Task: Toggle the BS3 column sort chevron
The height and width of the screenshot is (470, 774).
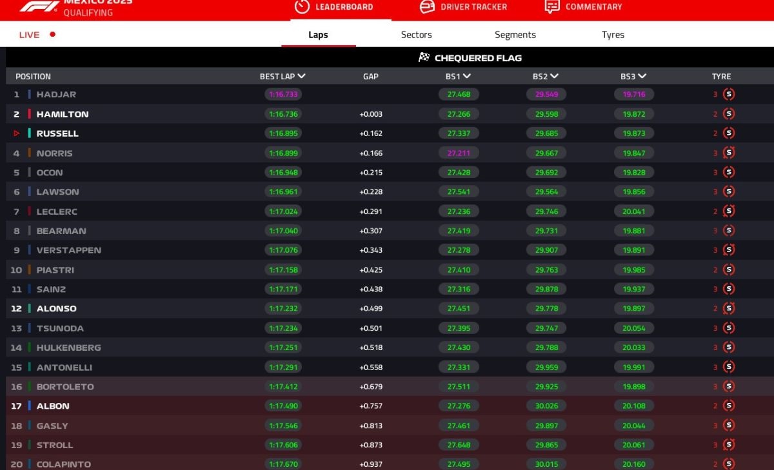Action: tap(642, 76)
